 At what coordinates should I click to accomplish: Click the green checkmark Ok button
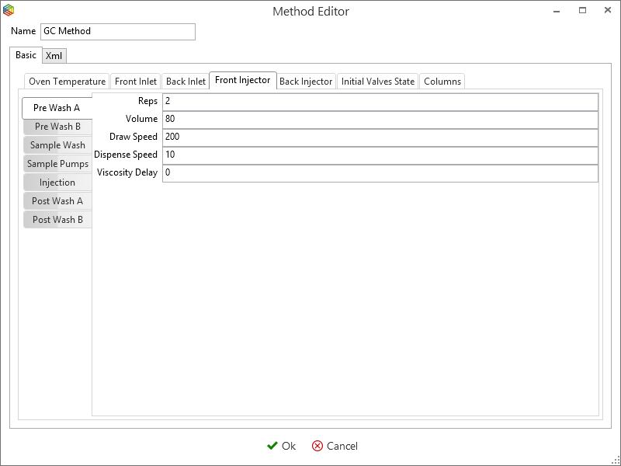point(281,446)
